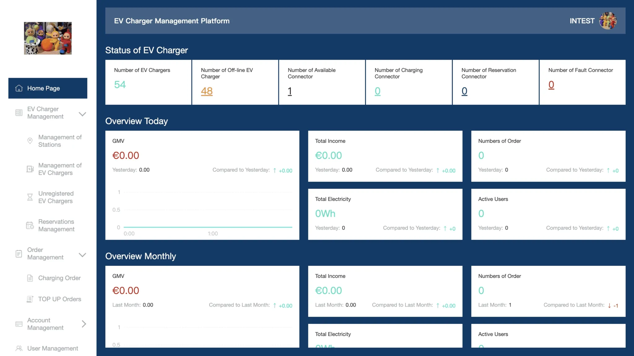Click the User Management people icon
634x356 pixels.
[19, 348]
